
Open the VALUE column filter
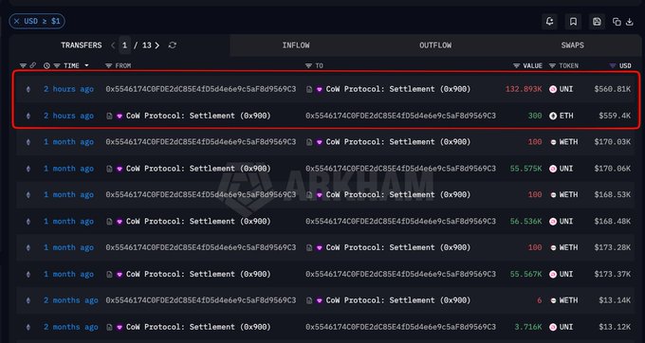coord(516,65)
